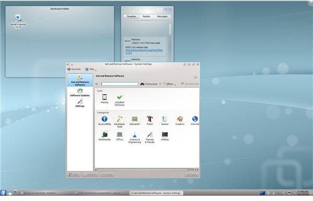Switch to the Replies tab in the microblog widget

(146, 16)
